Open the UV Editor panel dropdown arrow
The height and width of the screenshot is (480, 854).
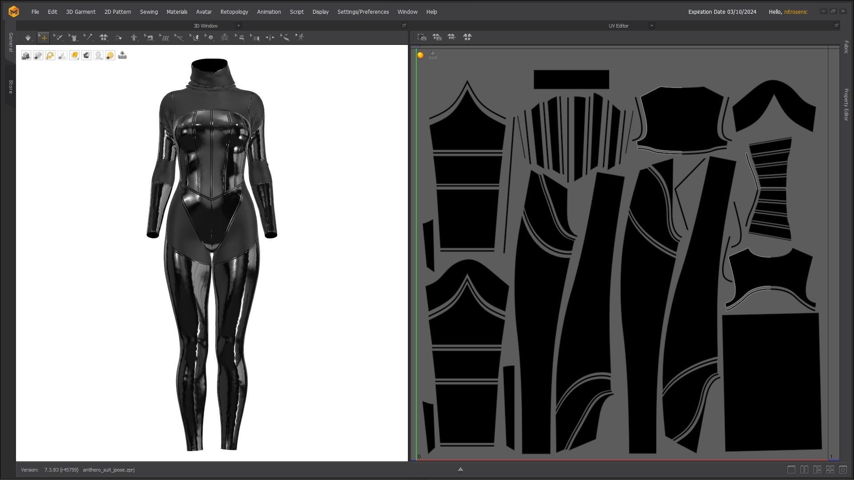pyautogui.click(x=652, y=26)
